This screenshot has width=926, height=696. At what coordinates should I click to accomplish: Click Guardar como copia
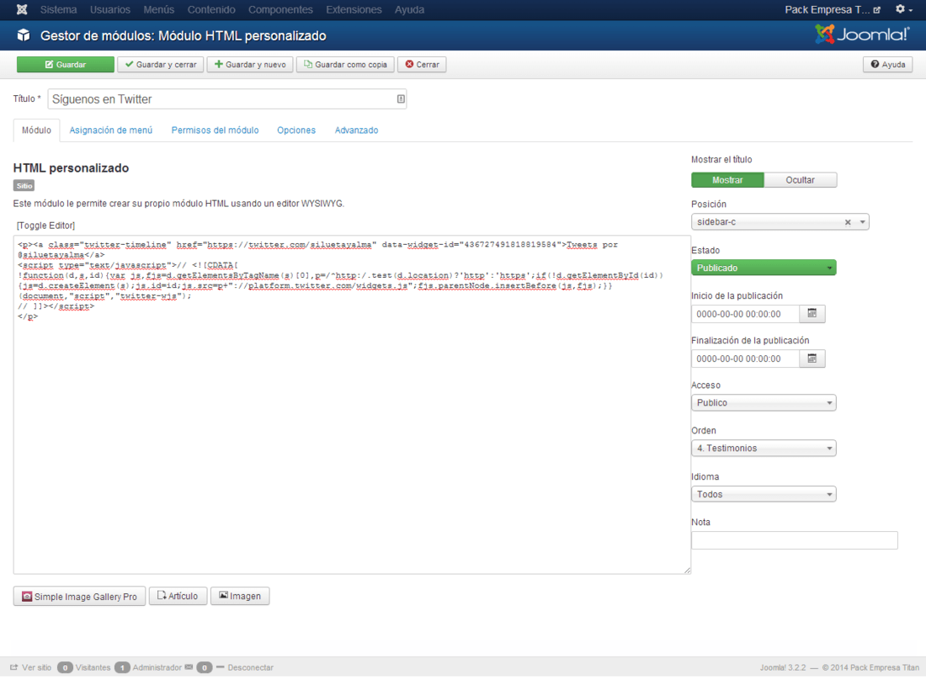[x=345, y=64]
